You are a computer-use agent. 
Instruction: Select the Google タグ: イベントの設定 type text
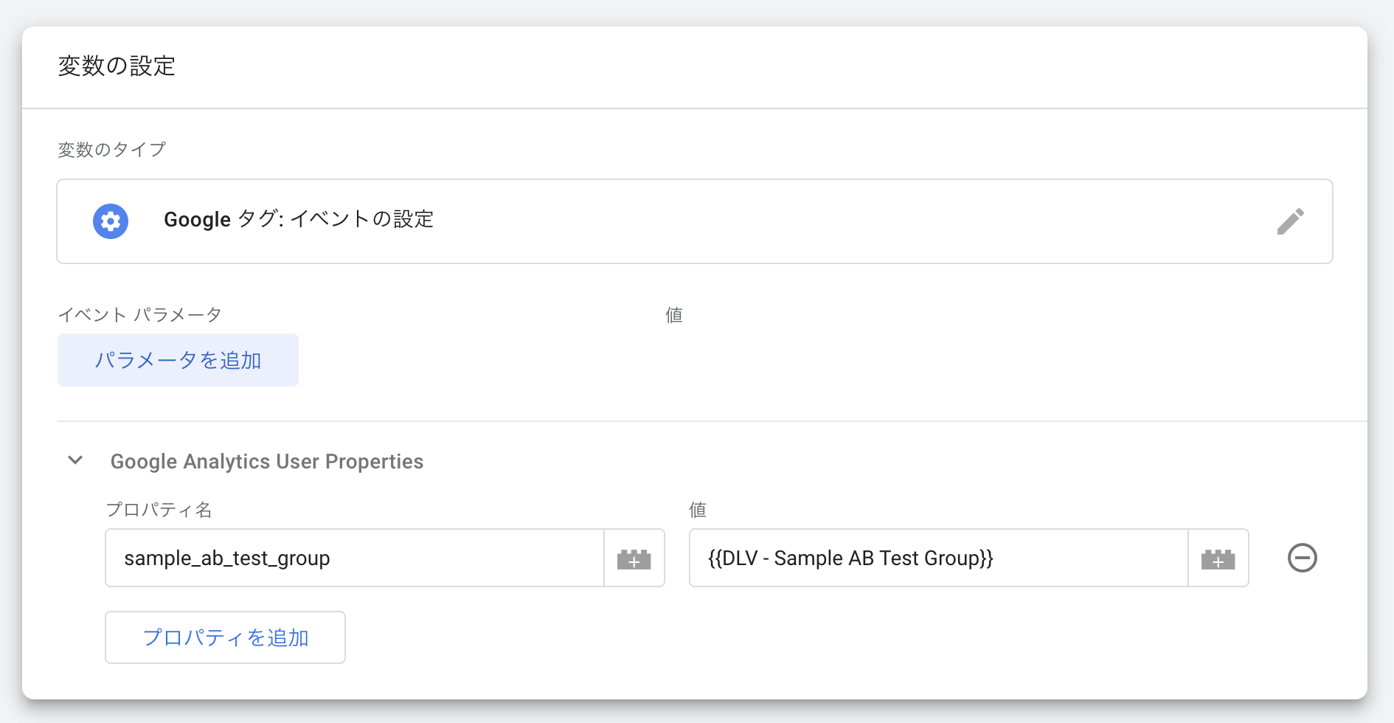coord(299,220)
